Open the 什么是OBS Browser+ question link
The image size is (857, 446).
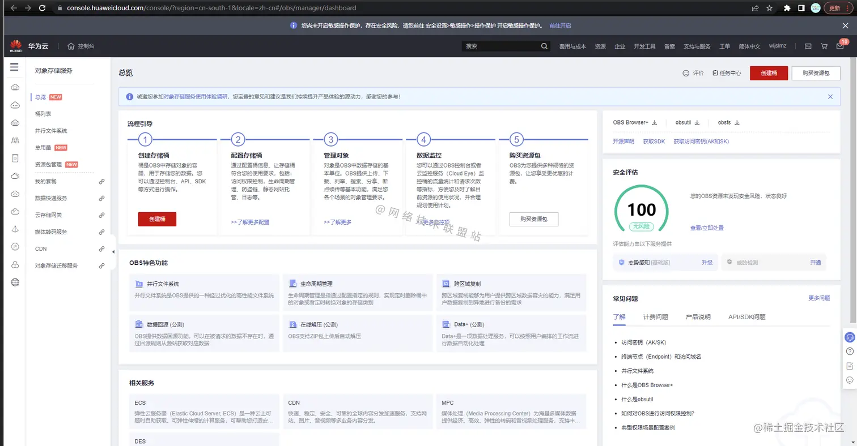click(x=647, y=385)
